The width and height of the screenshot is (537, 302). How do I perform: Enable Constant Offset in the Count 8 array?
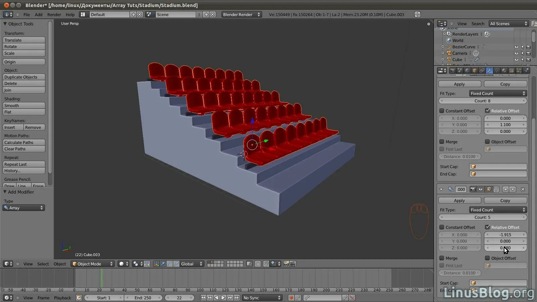pos(442,111)
